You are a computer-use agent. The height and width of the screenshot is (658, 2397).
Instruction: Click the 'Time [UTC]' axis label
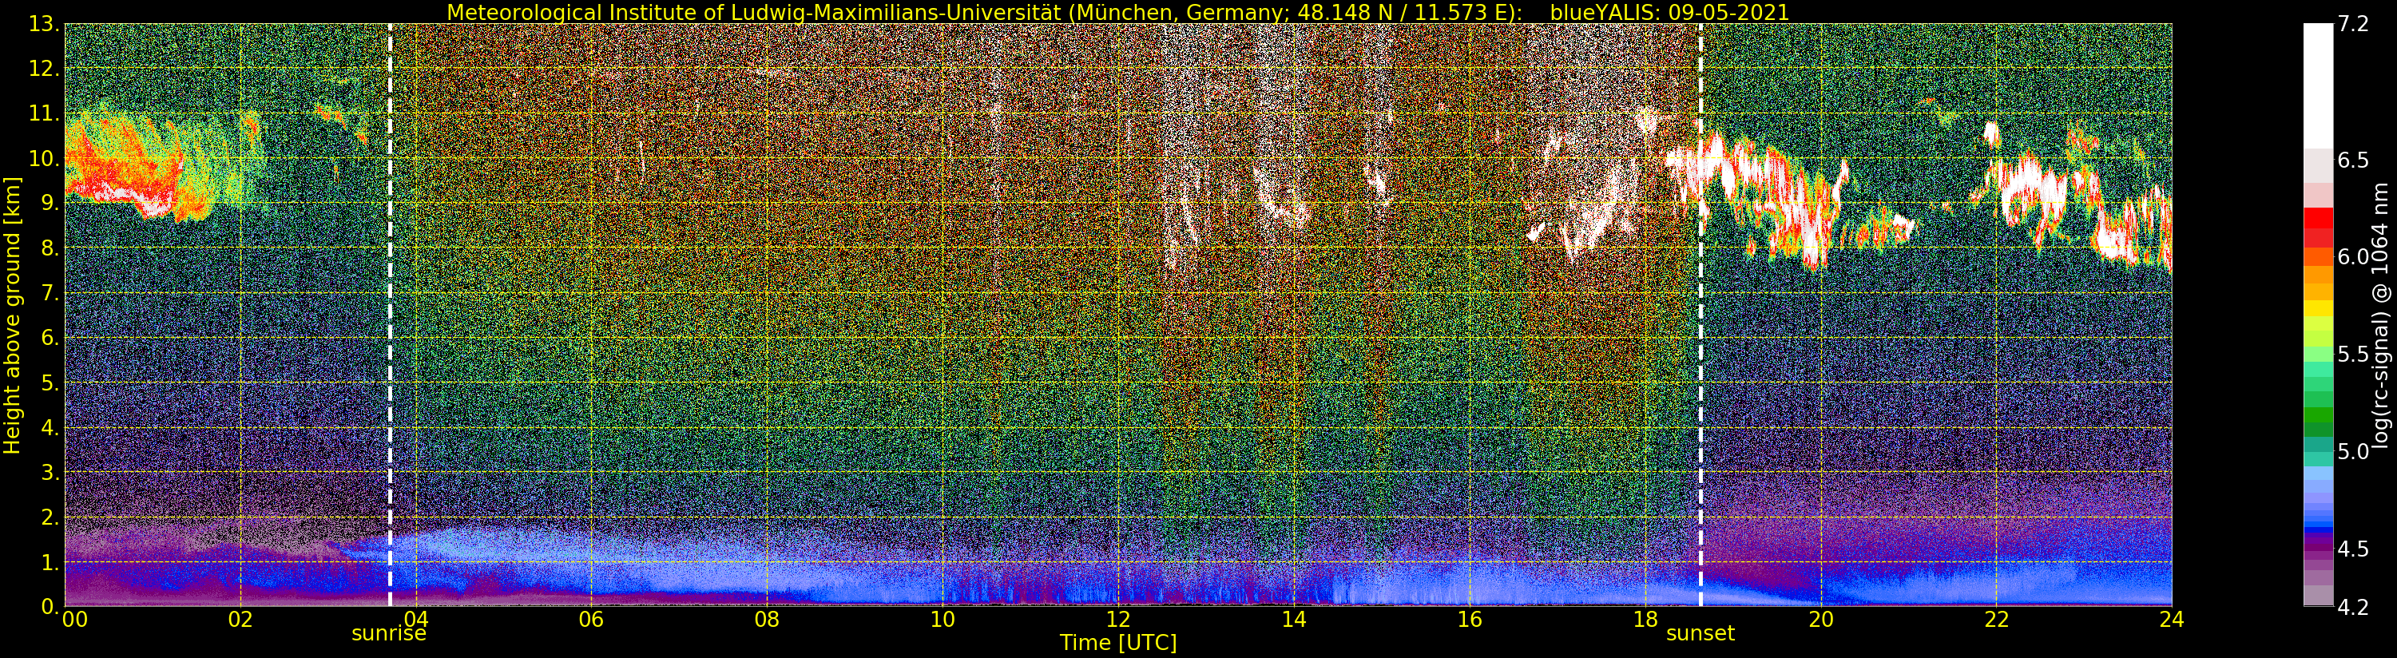1118,643
